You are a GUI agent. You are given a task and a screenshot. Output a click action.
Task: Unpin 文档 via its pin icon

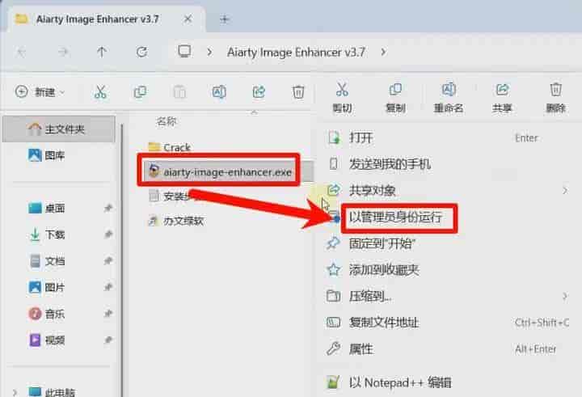[108, 260]
